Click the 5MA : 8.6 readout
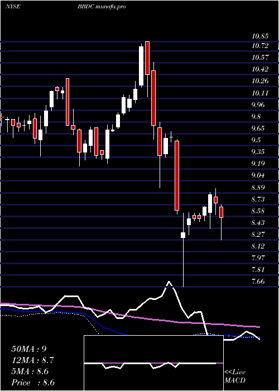 pyautogui.click(x=30, y=371)
